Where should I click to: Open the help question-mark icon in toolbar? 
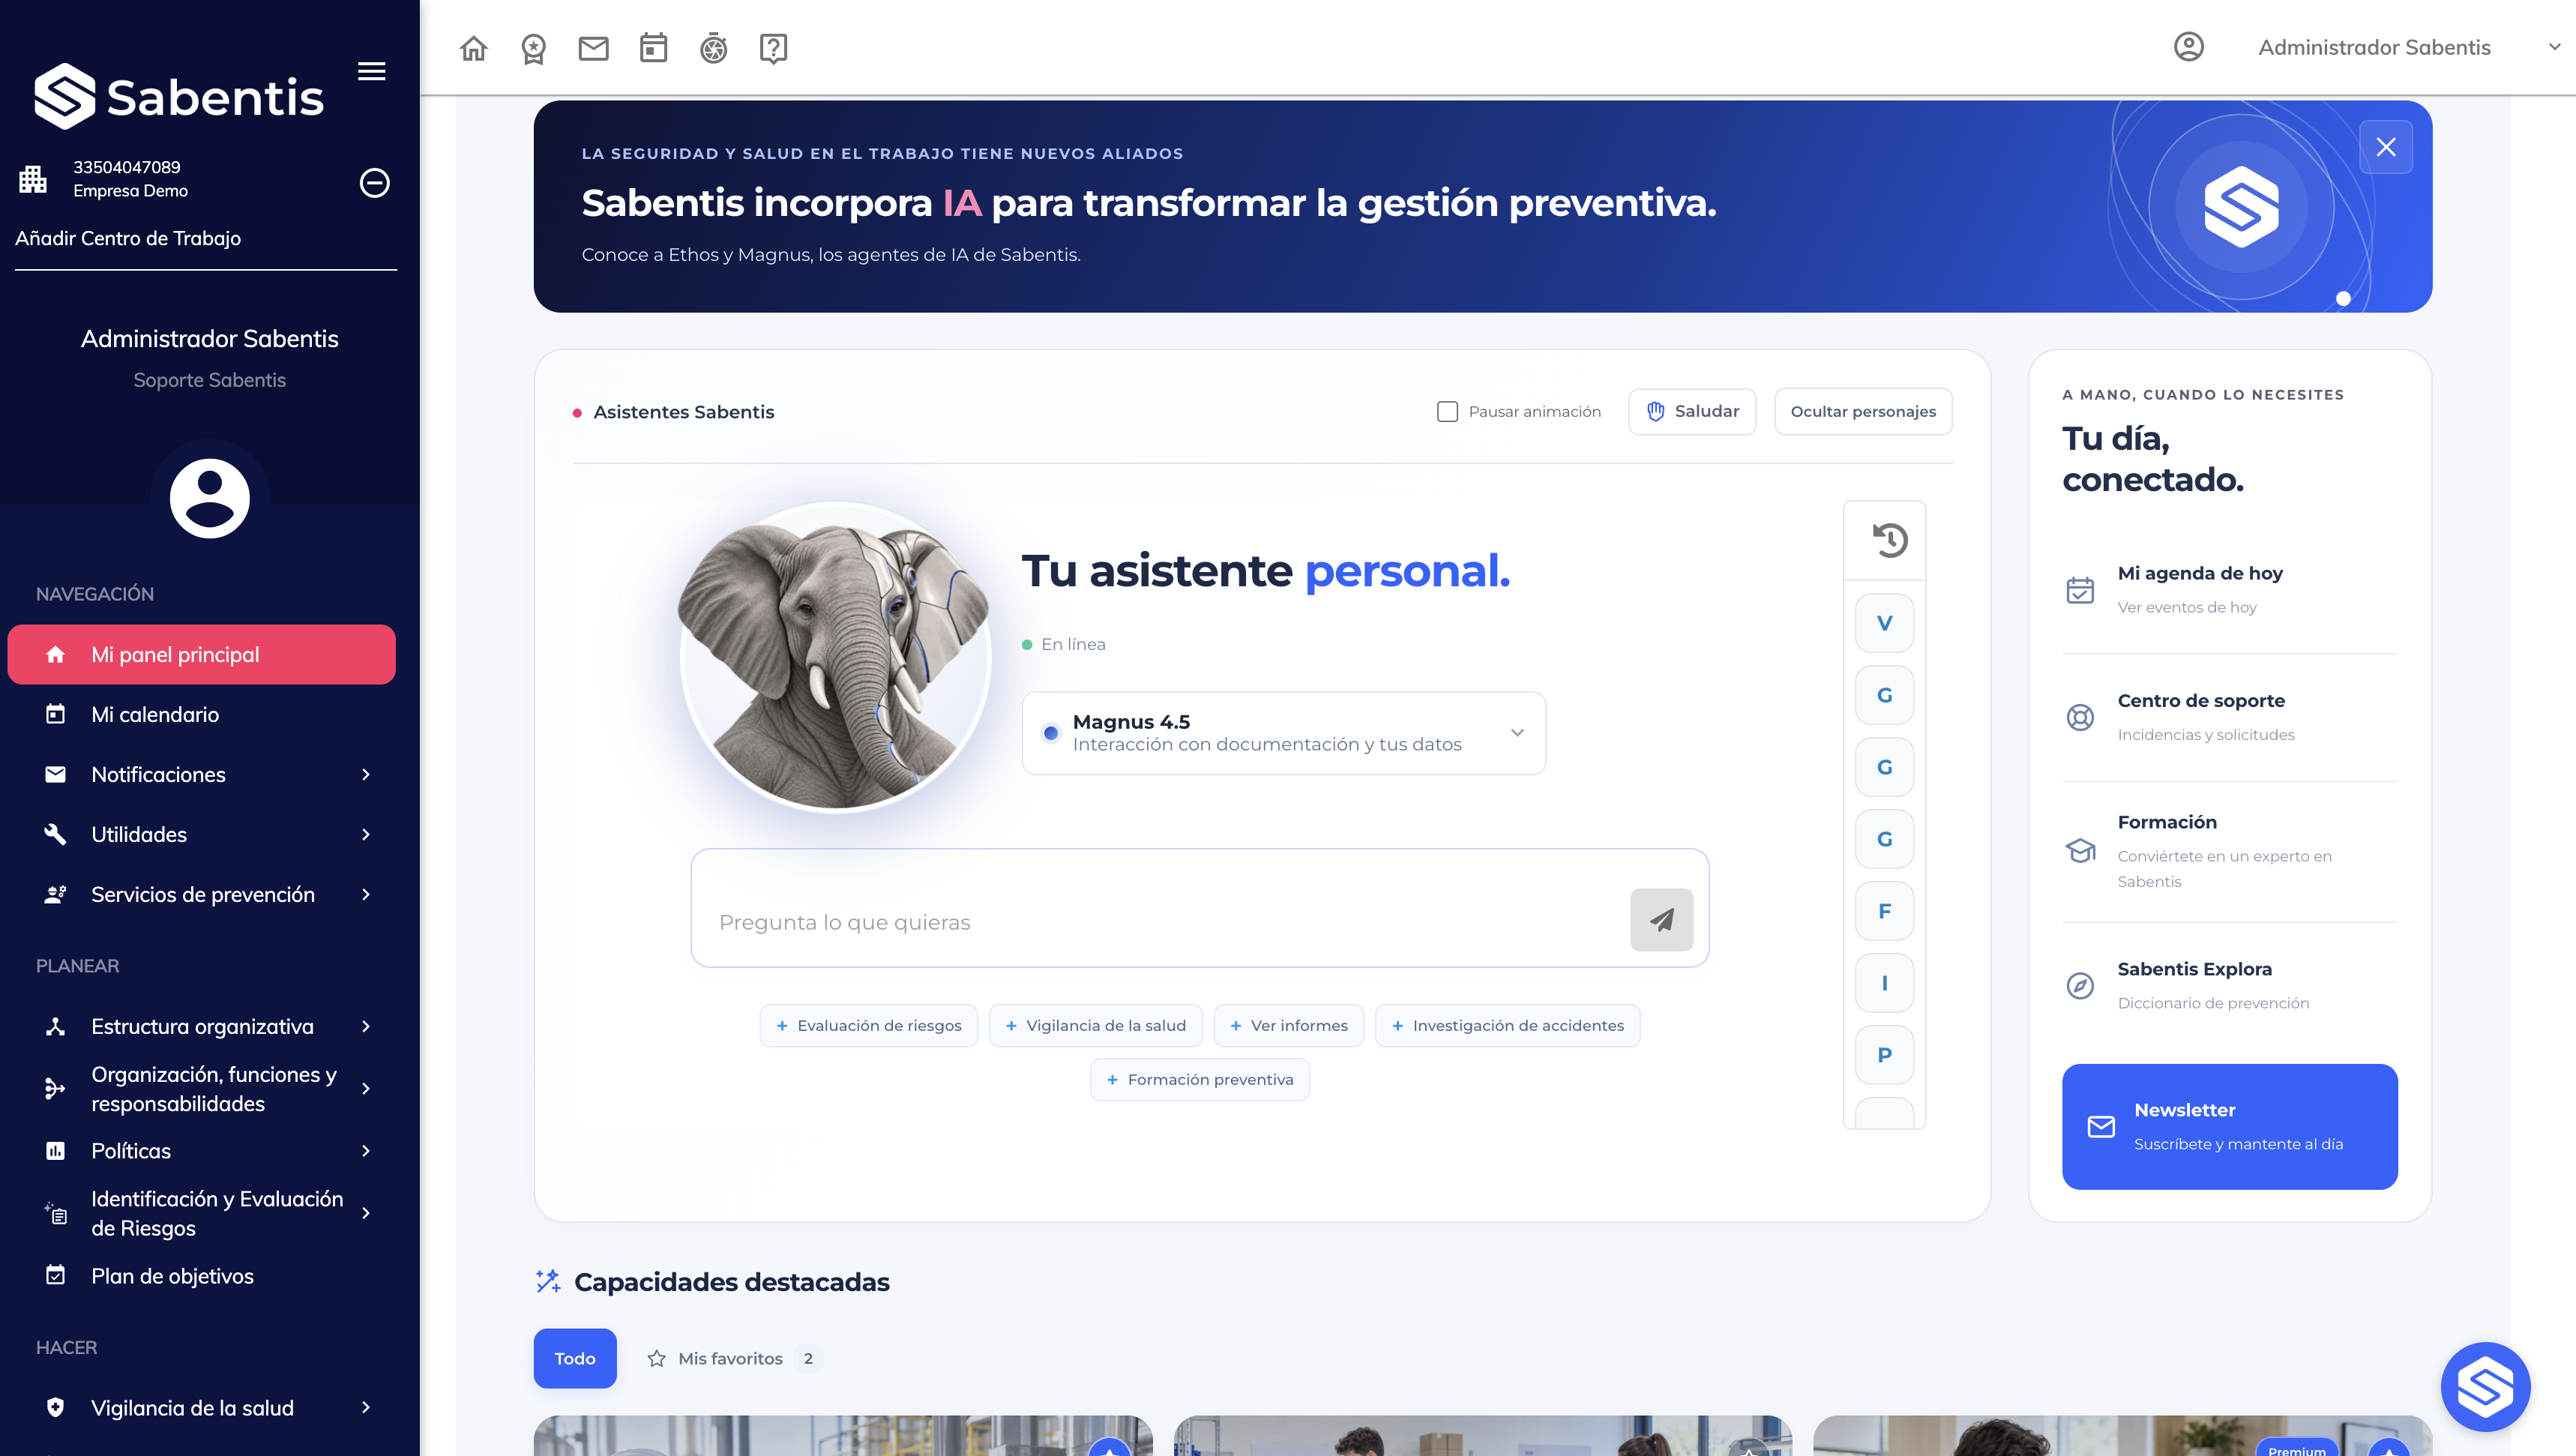(x=773, y=48)
